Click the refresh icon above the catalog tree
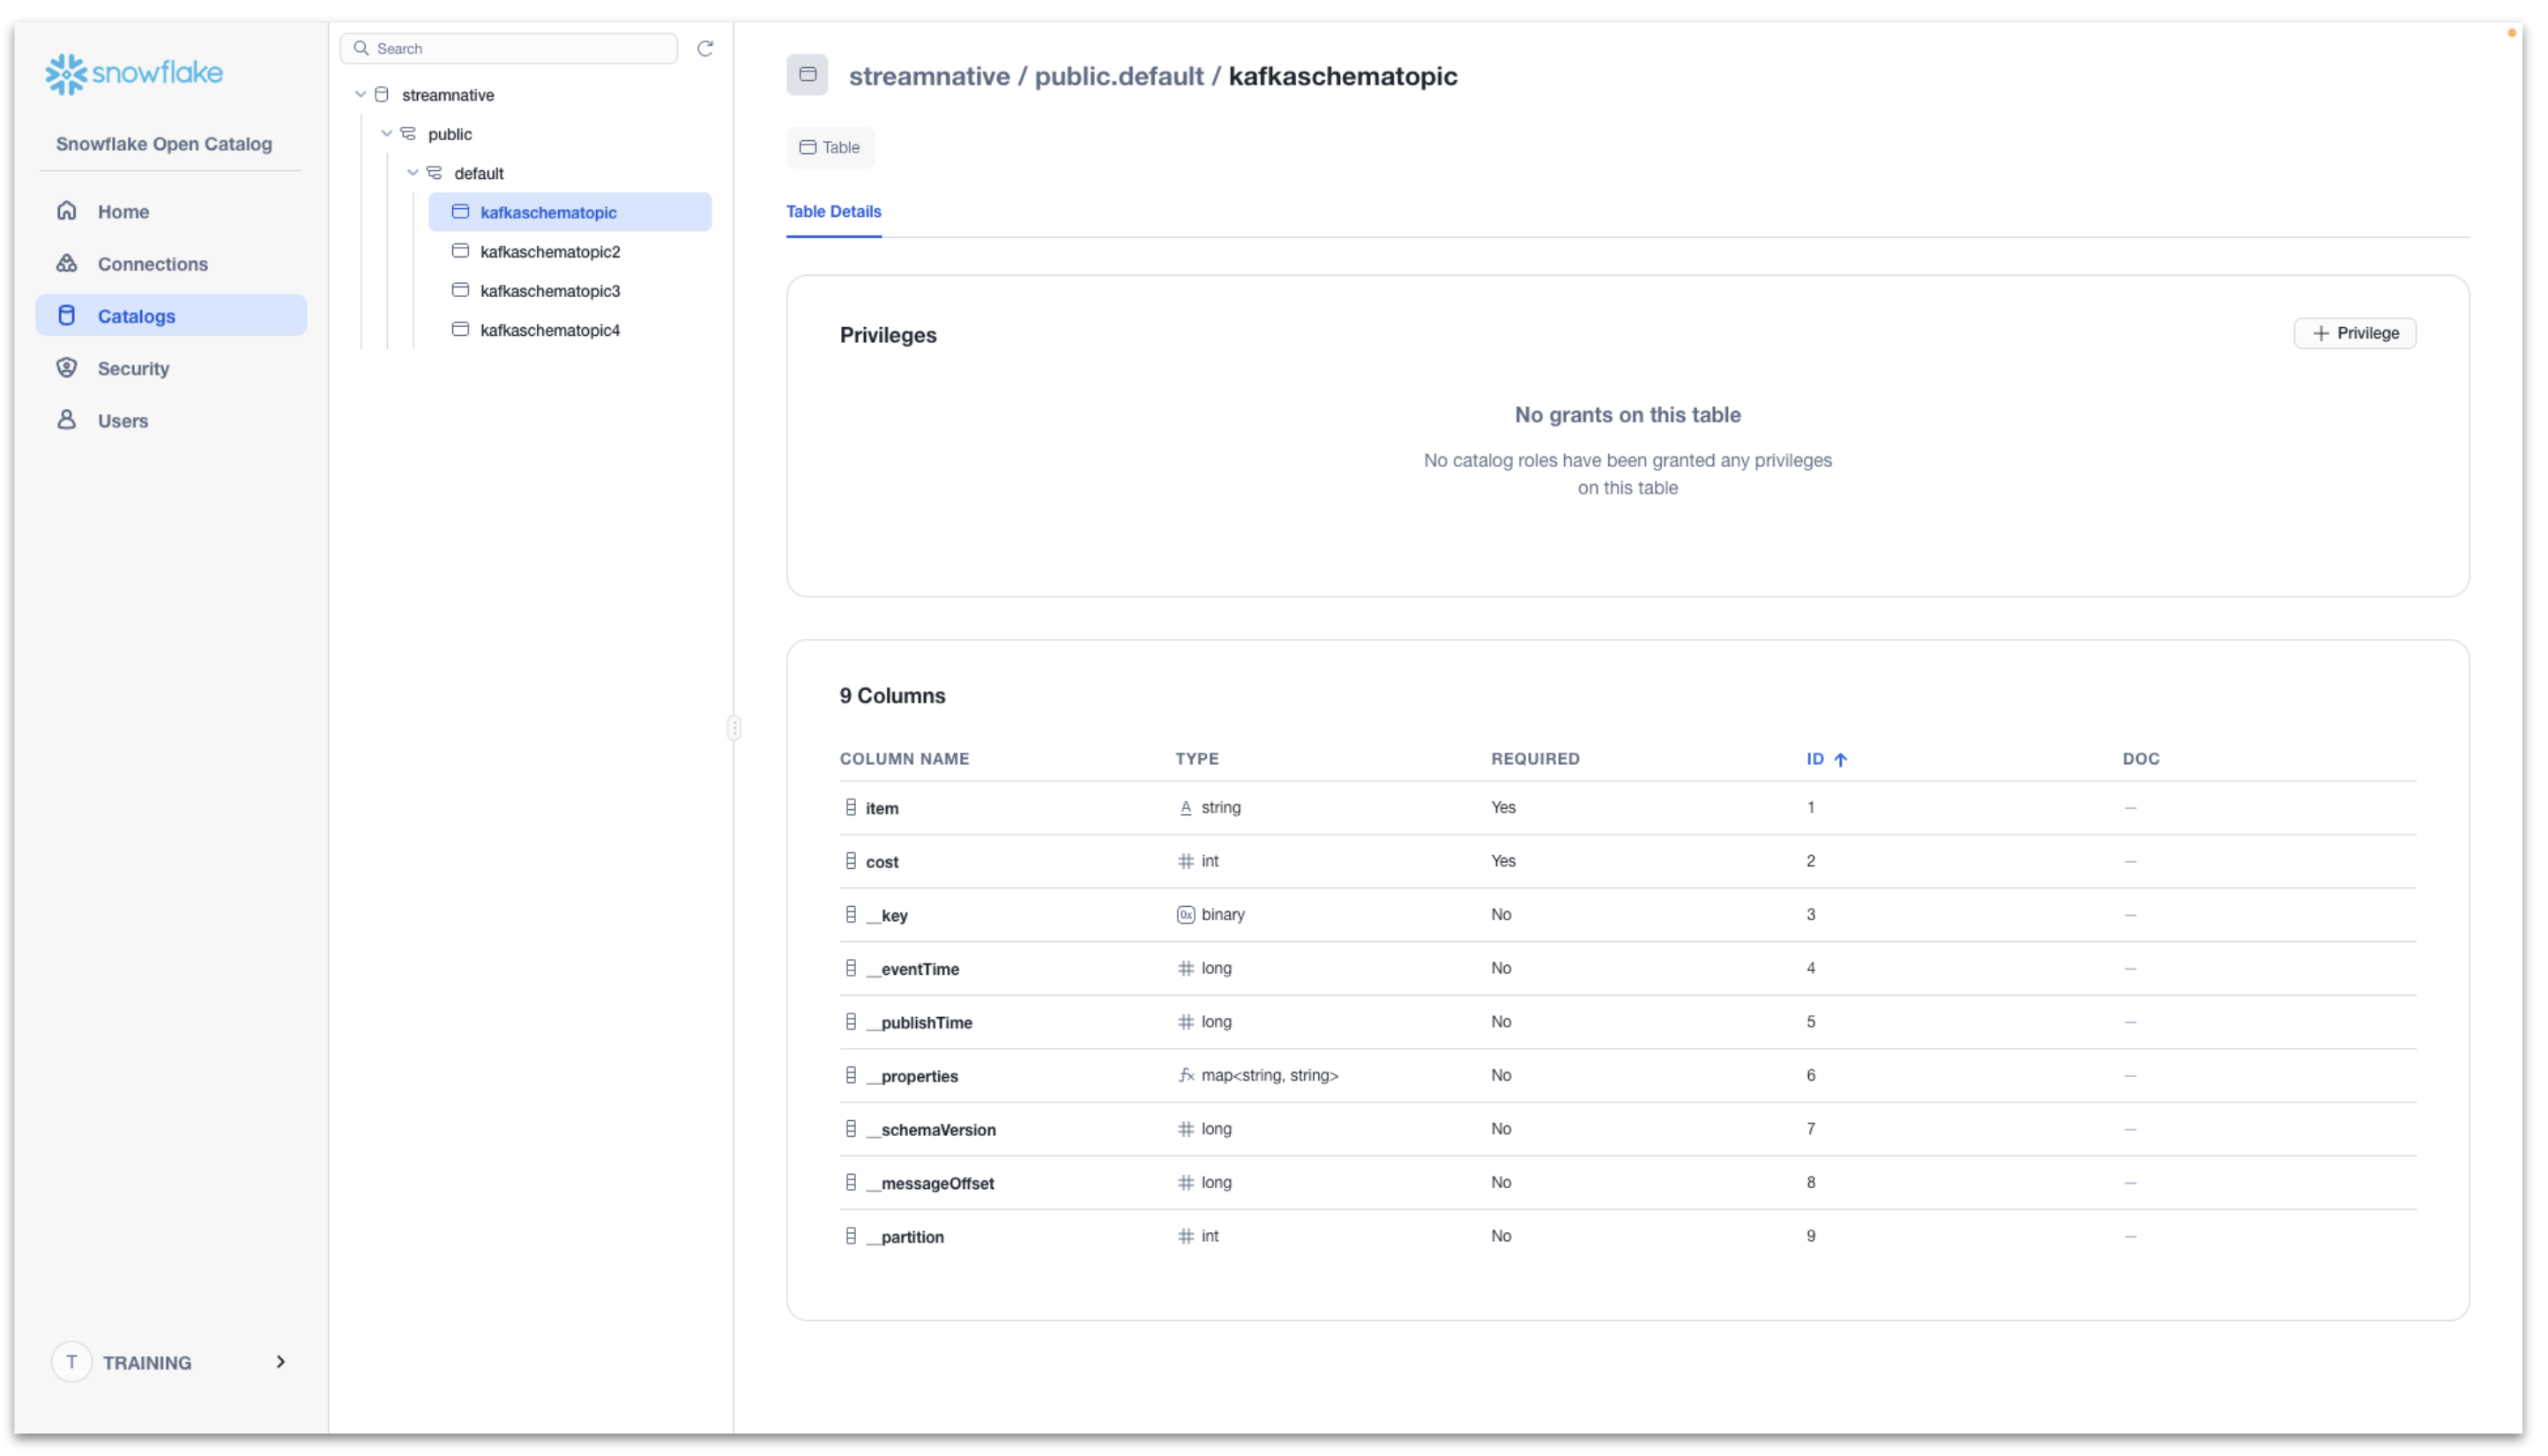 (x=706, y=48)
